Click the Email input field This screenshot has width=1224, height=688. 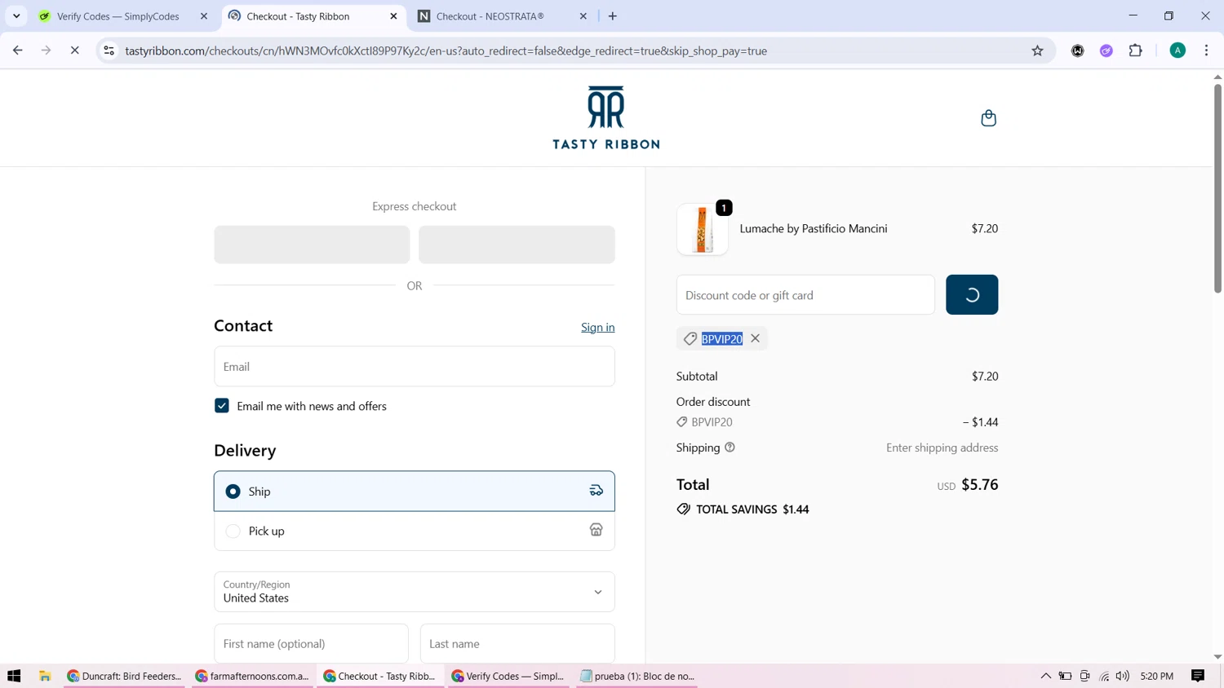(415, 366)
